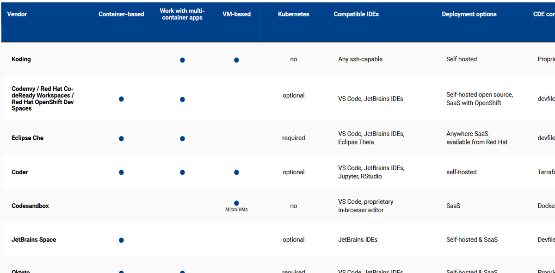The image size is (555, 273).
Task: Click 'self-hosted' in Coder row
Action: [462, 172]
